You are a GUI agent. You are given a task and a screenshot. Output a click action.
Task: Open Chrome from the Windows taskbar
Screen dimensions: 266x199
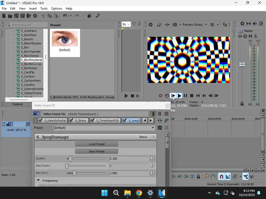[139, 193]
